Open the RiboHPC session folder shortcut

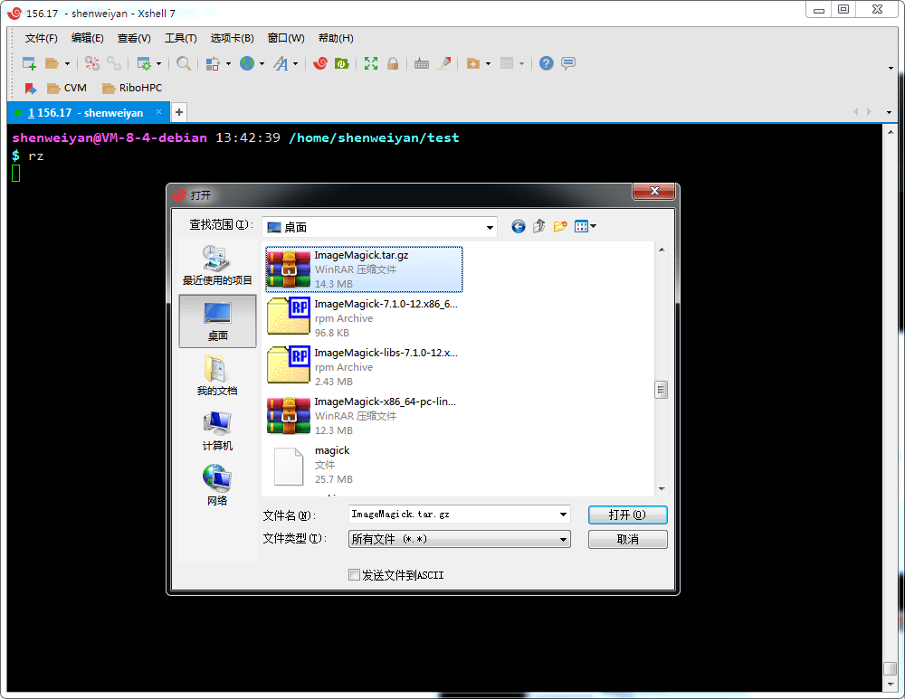coord(132,89)
